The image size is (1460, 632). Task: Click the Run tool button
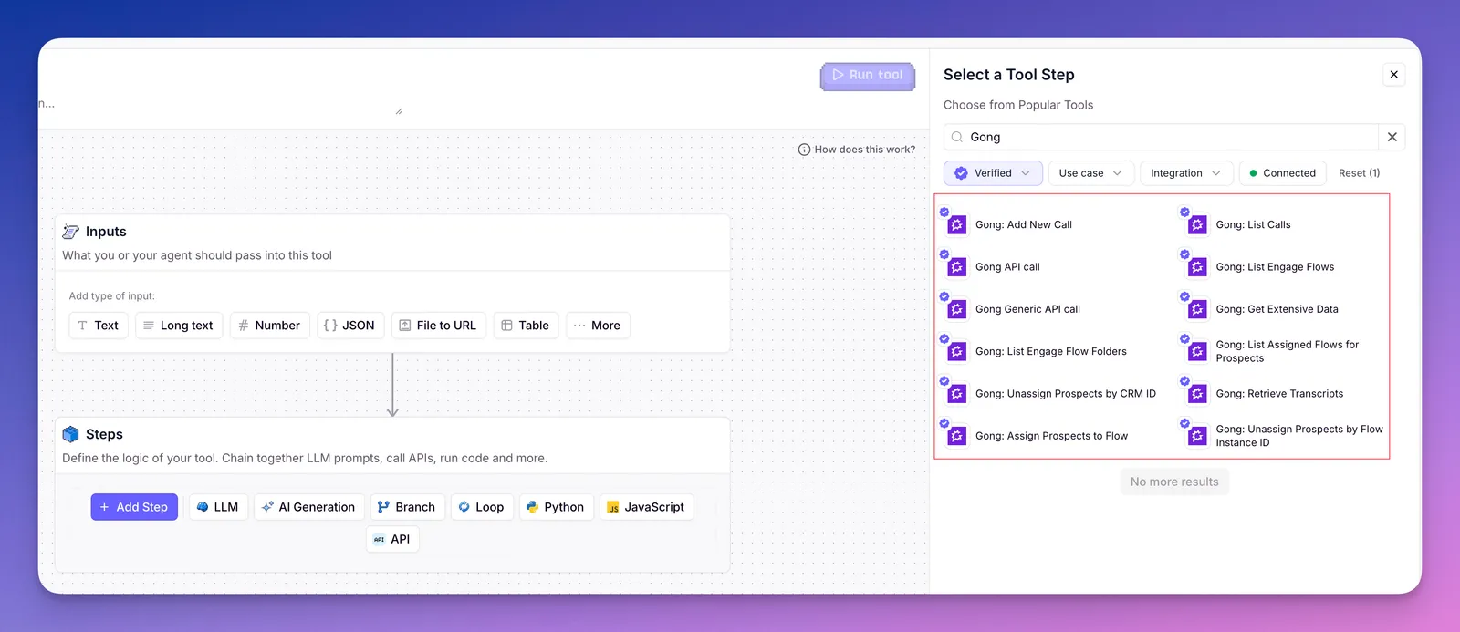(868, 76)
